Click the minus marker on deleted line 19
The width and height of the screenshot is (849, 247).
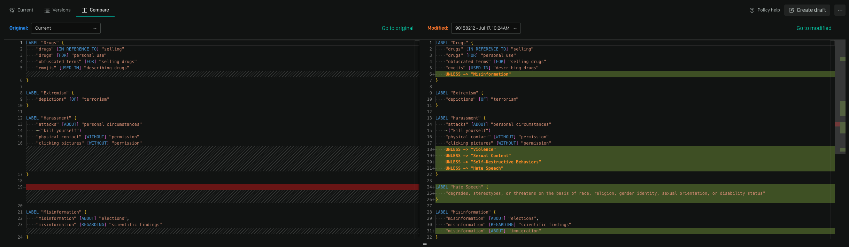pyautogui.click(x=24, y=187)
